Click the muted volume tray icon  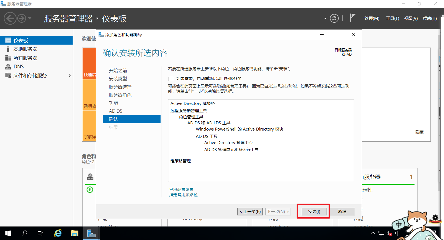click(x=389, y=233)
